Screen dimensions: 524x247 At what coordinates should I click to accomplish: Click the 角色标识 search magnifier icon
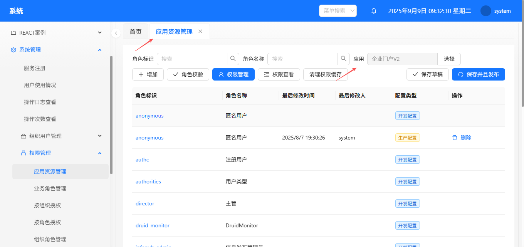[x=233, y=59]
